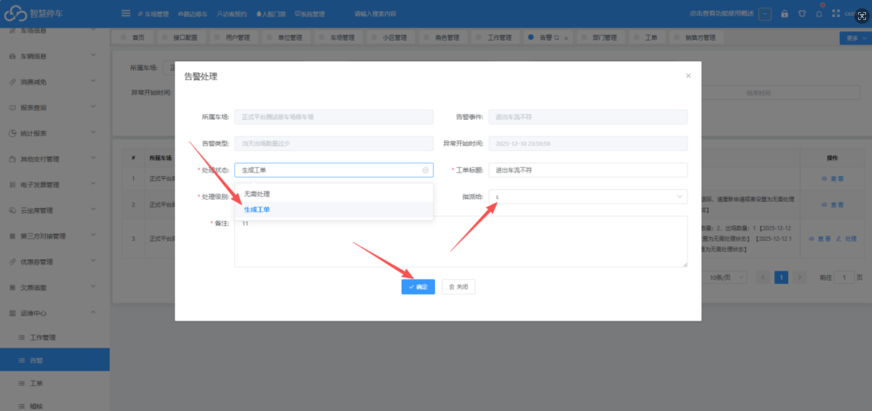This screenshot has width=872, height=411.
Task: Click the lock screen icon in header
Action: (x=784, y=14)
